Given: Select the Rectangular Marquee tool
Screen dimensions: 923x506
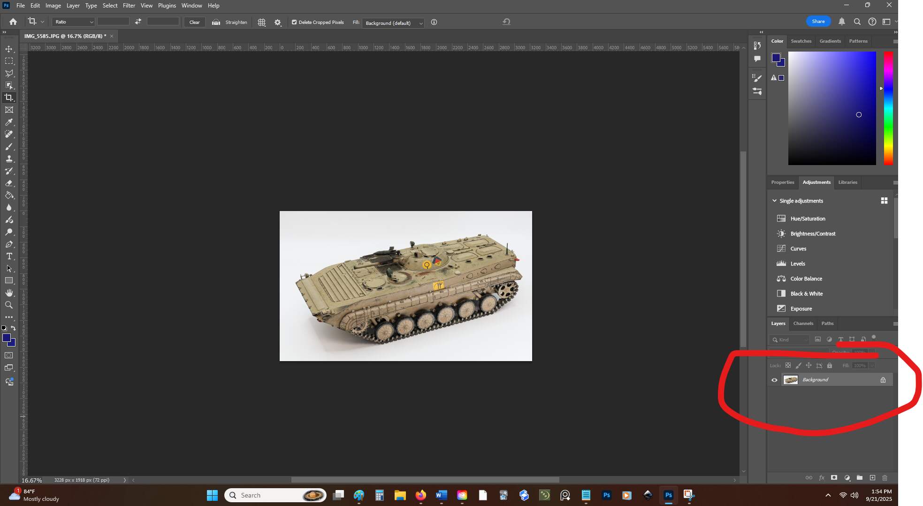Looking at the screenshot, I should [9, 61].
